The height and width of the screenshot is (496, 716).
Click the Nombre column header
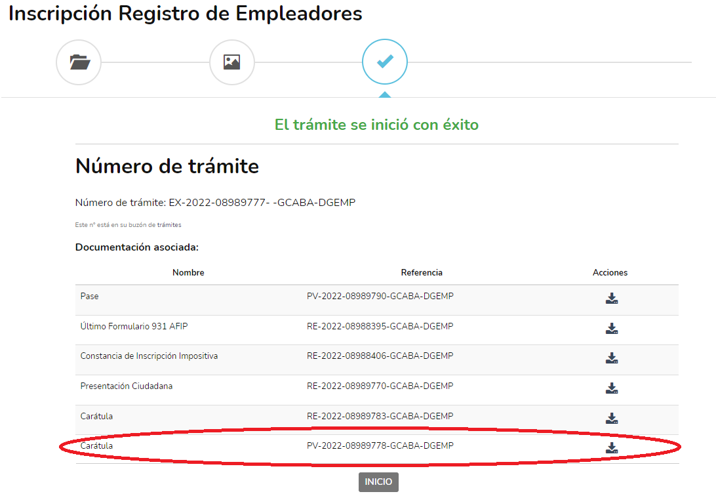click(188, 272)
